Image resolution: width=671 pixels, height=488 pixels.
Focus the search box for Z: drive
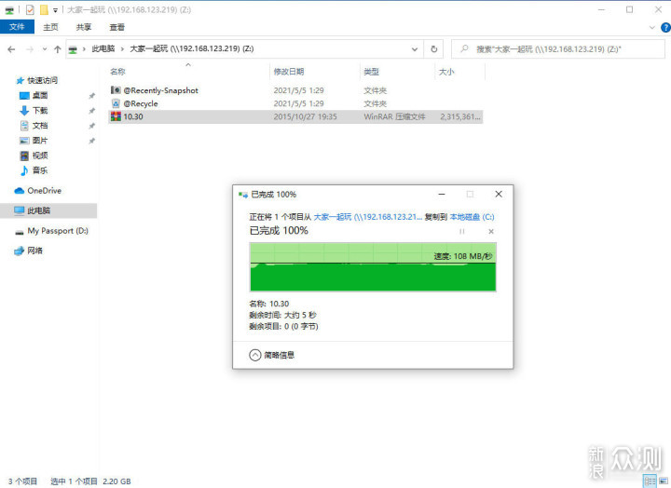pos(558,49)
